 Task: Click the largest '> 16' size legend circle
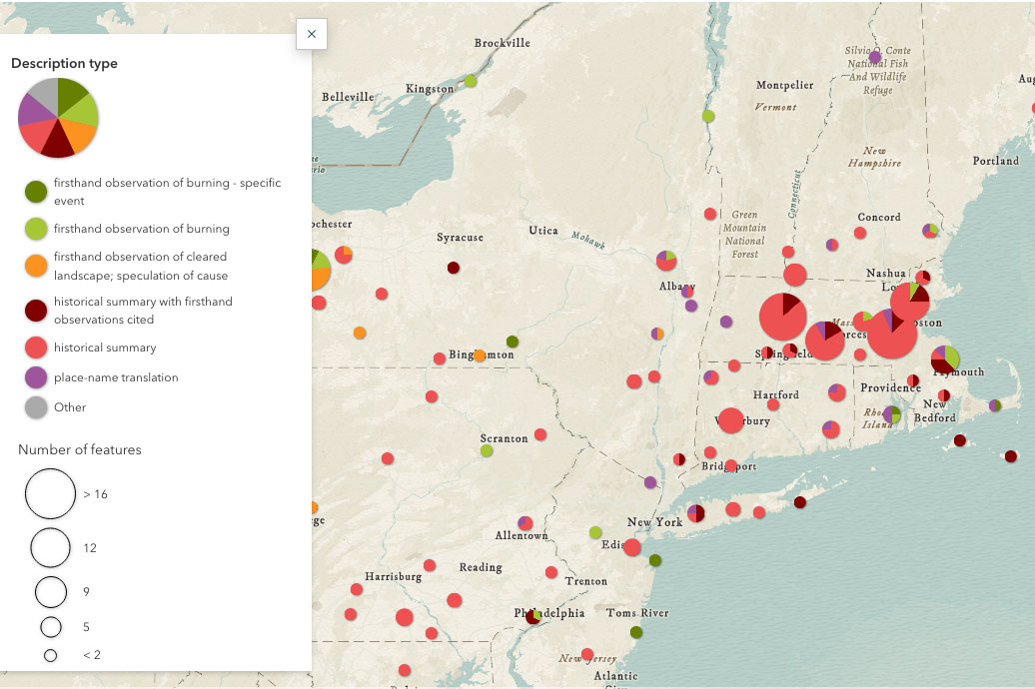point(50,493)
